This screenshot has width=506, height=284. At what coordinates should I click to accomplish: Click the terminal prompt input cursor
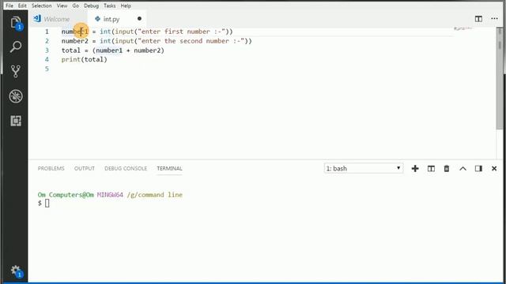pyautogui.click(x=47, y=204)
